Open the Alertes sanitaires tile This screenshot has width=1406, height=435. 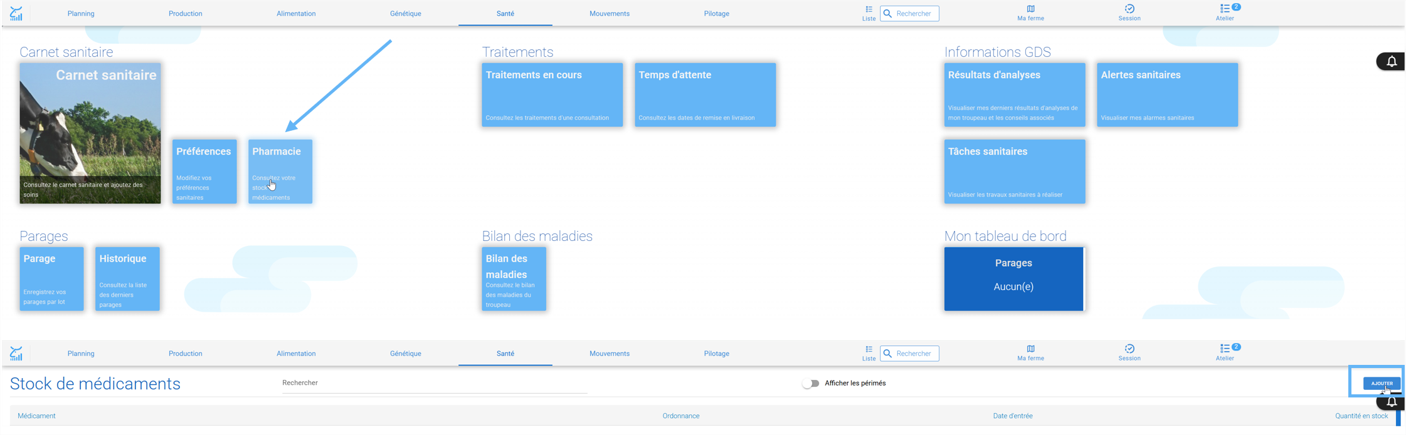tap(1168, 95)
